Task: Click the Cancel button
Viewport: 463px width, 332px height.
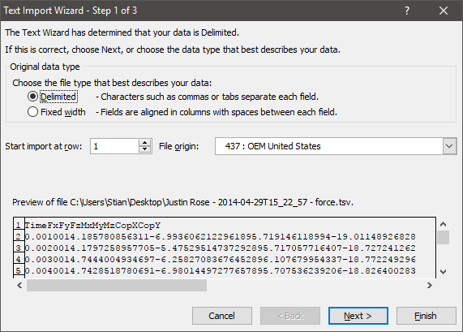Action: pyautogui.click(x=221, y=316)
